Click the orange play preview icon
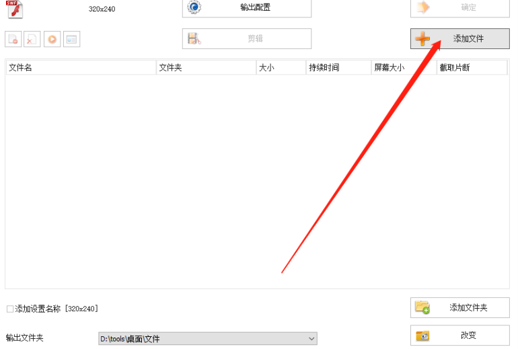518x349 pixels. (52, 39)
